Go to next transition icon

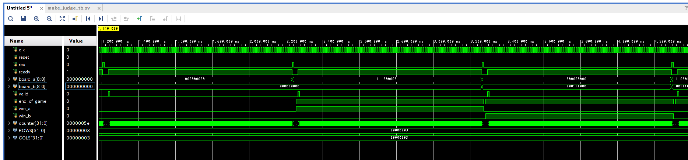click(127, 19)
